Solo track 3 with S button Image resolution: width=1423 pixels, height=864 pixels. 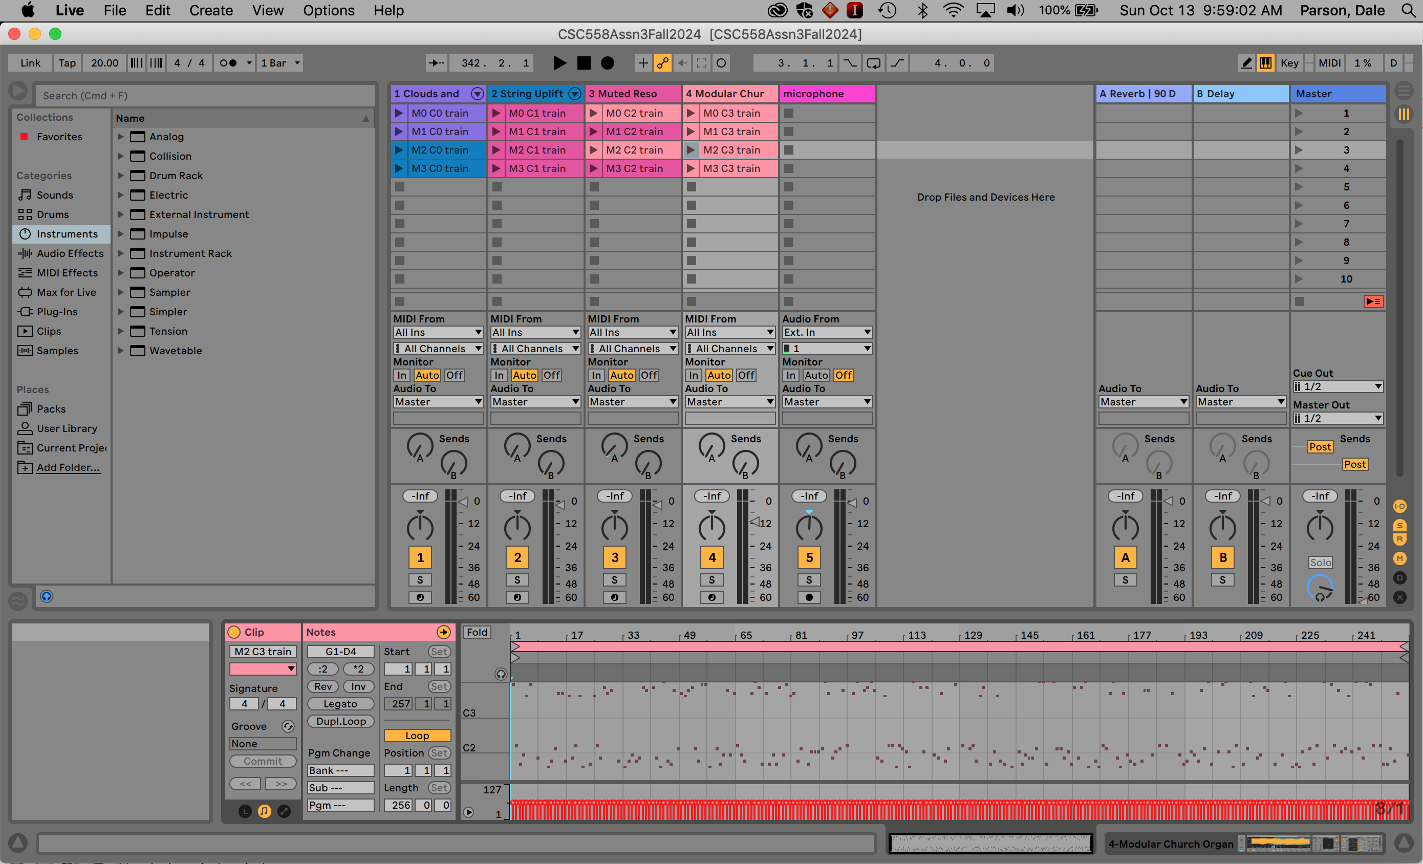614,580
